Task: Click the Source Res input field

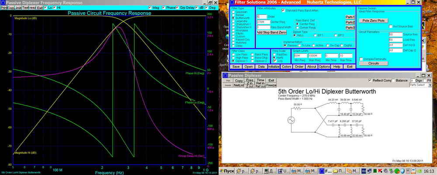Action: click(396, 34)
